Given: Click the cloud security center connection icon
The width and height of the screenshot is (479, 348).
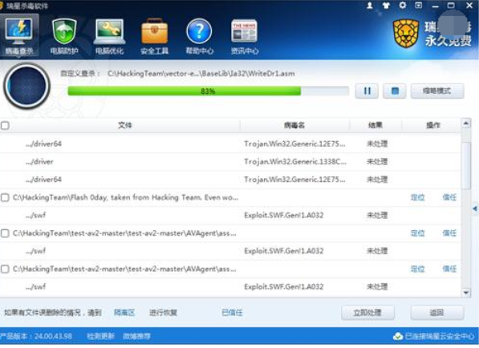Looking at the screenshot, I should click(398, 337).
